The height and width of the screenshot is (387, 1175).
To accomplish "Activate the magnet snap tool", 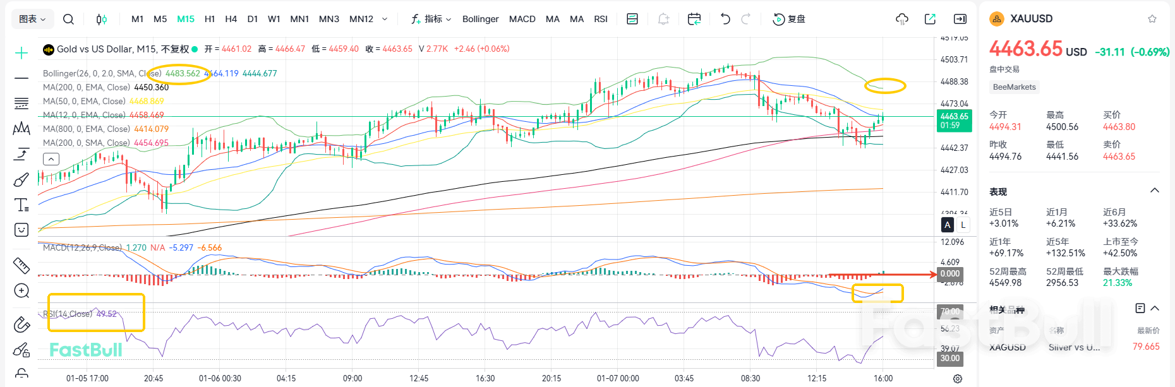I will pyautogui.click(x=21, y=324).
